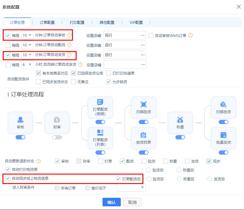Image resolution: width=244 pixels, height=210 pixels.
Task: Click empty 设置店铺 field in 自流转 row
Action: [x=125, y=64]
